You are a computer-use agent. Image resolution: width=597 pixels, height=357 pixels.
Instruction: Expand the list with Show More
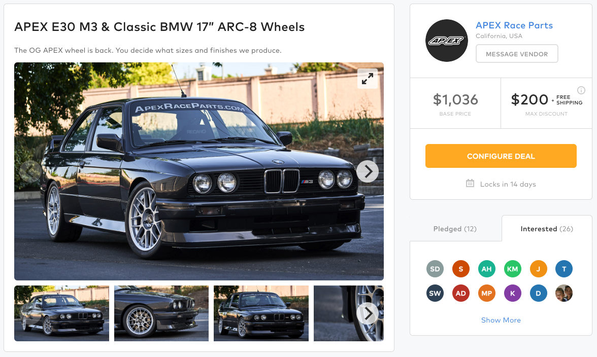pos(501,320)
